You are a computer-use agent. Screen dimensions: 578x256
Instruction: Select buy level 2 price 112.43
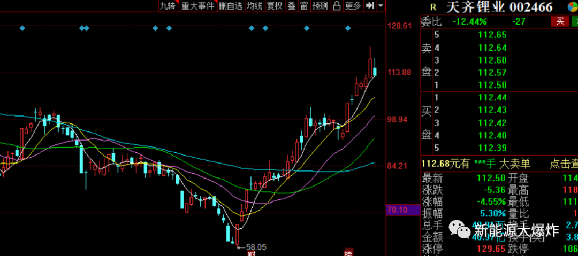[492, 111]
